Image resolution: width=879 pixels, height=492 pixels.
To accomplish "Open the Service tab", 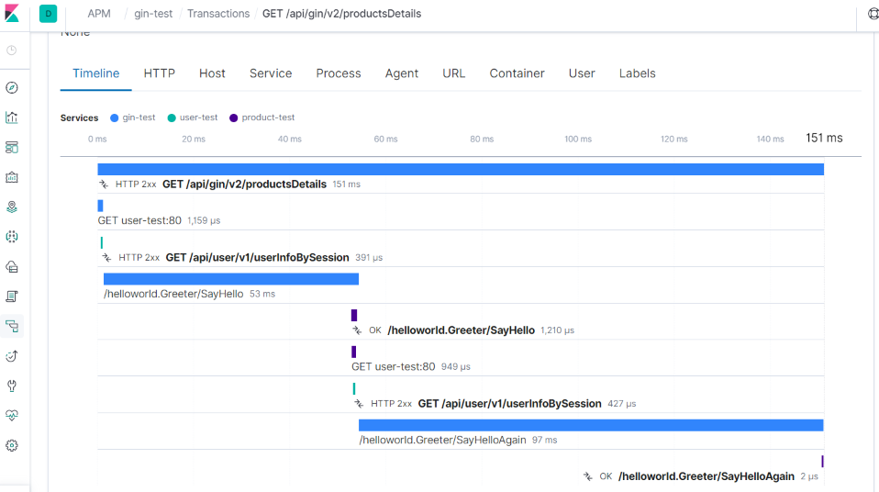I will [271, 73].
